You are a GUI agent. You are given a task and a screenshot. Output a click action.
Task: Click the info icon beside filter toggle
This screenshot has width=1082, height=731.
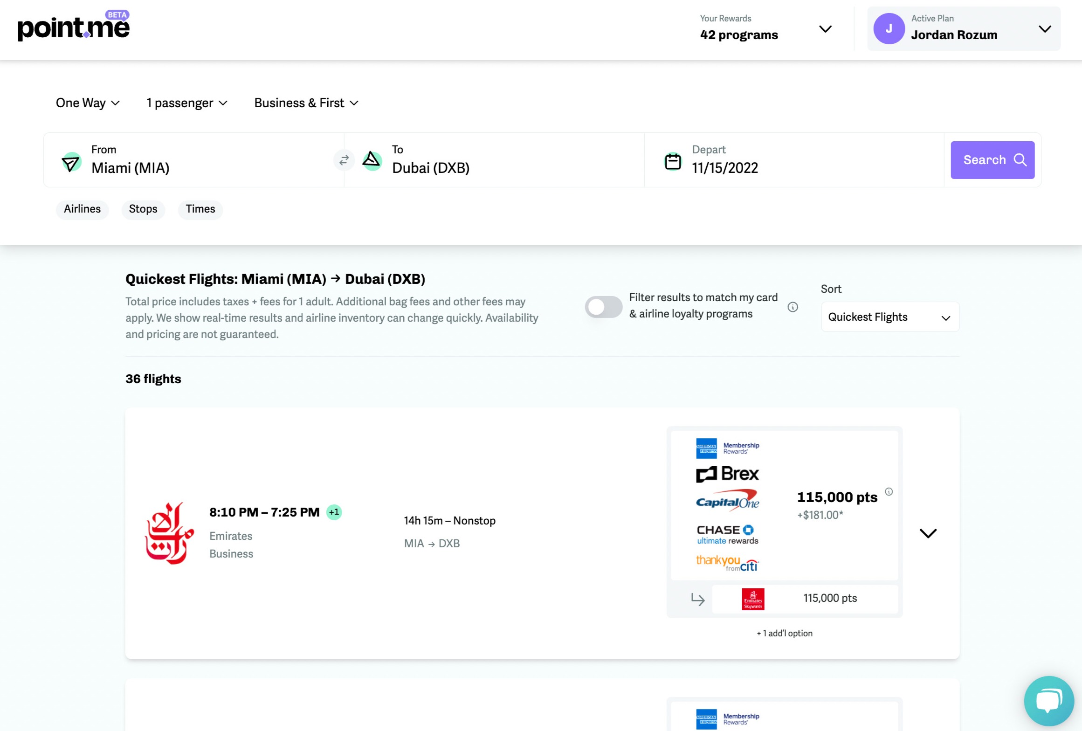coord(793,307)
